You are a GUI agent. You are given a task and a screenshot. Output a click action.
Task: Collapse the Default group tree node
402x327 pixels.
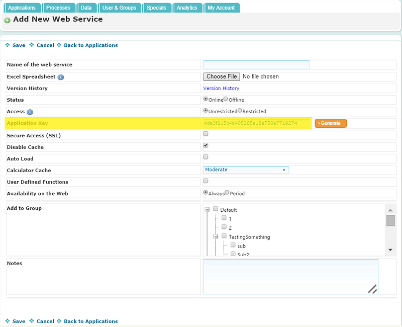tap(207, 209)
